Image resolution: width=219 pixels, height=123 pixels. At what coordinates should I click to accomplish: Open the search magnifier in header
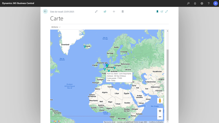click(x=188, y=3)
